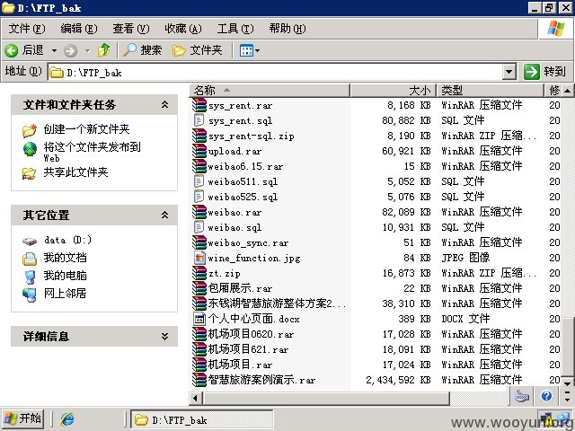575x431 pixels.
Task: Click the horizontal scrollbar thumb
Action: [326, 399]
